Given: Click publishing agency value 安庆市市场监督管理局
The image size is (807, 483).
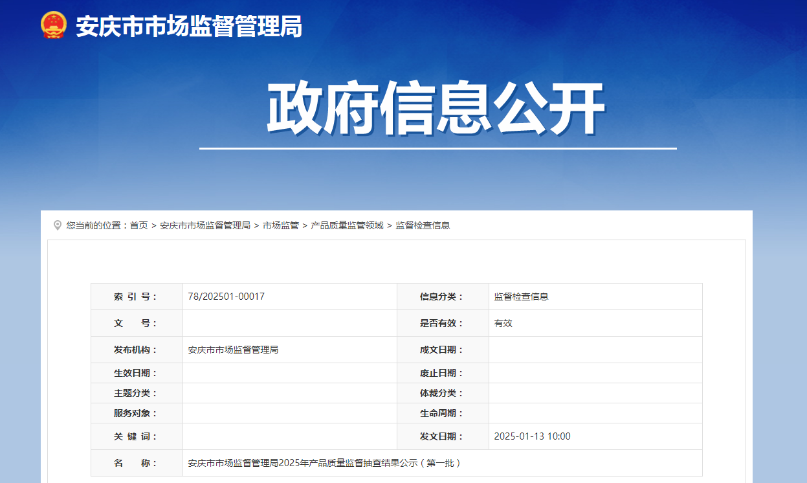Looking at the screenshot, I should pyautogui.click(x=233, y=350).
